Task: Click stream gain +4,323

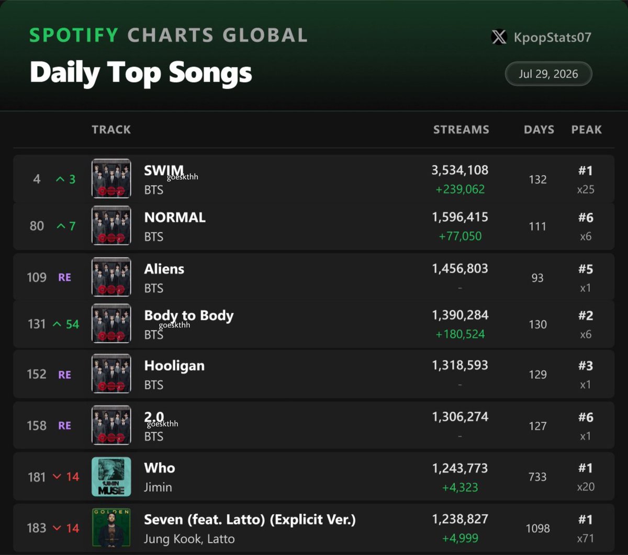Action: point(460,488)
